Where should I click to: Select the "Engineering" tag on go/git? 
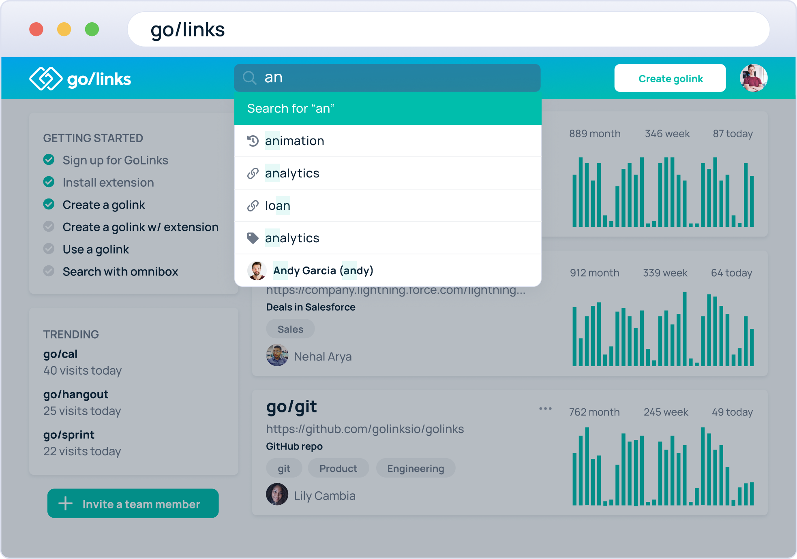click(x=416, y=468)
